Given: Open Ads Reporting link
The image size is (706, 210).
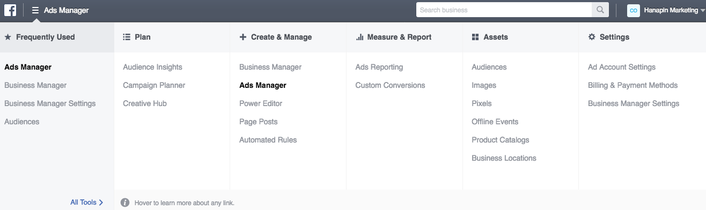Looking at the screenshot, I should [x=379, y=67].
